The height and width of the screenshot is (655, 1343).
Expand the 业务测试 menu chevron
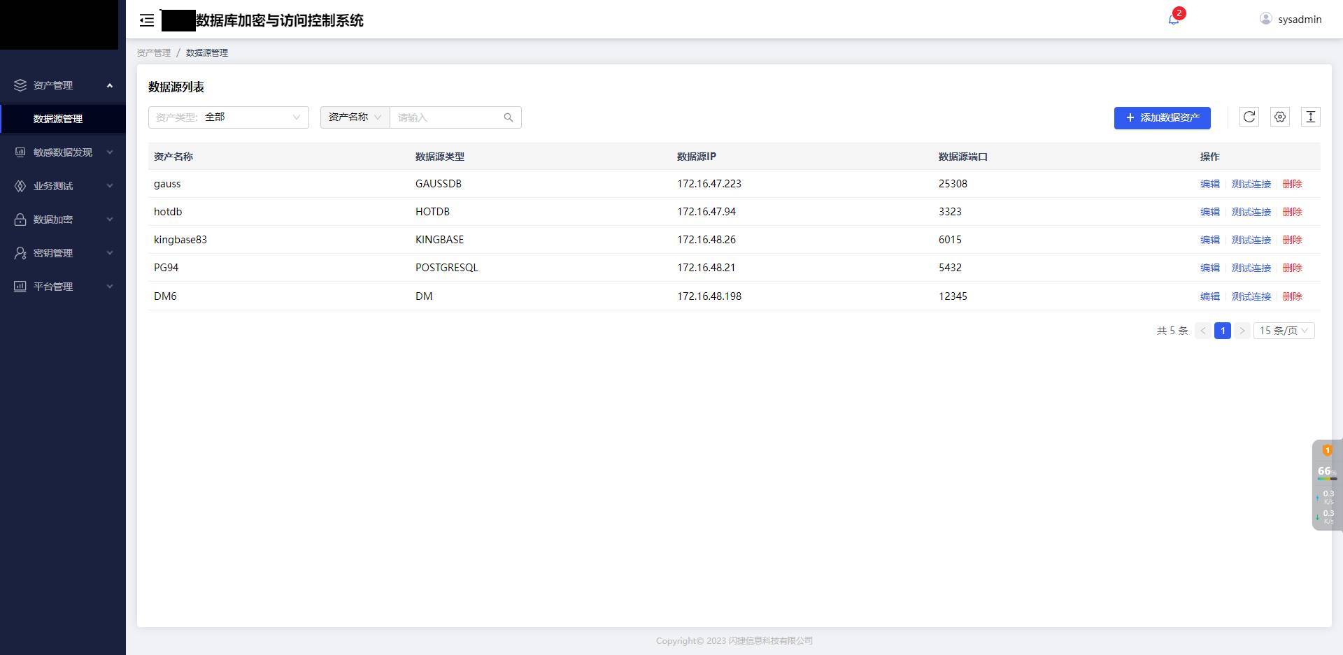click(110, 186)
